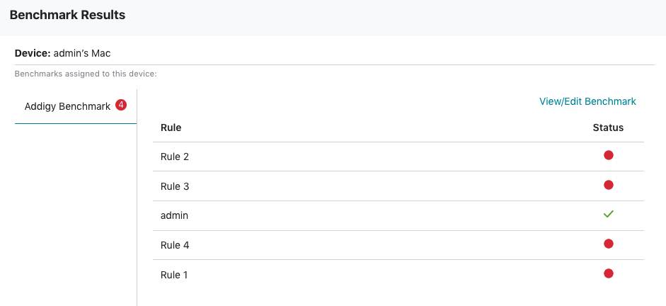
Task: Click the red status dot for Rule 3
Action: [608, 185]
